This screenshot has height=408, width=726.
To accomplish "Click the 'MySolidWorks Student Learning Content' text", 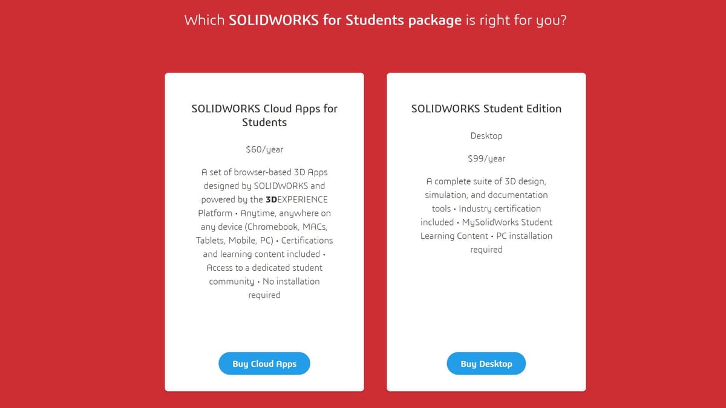I will click(486, 229).
